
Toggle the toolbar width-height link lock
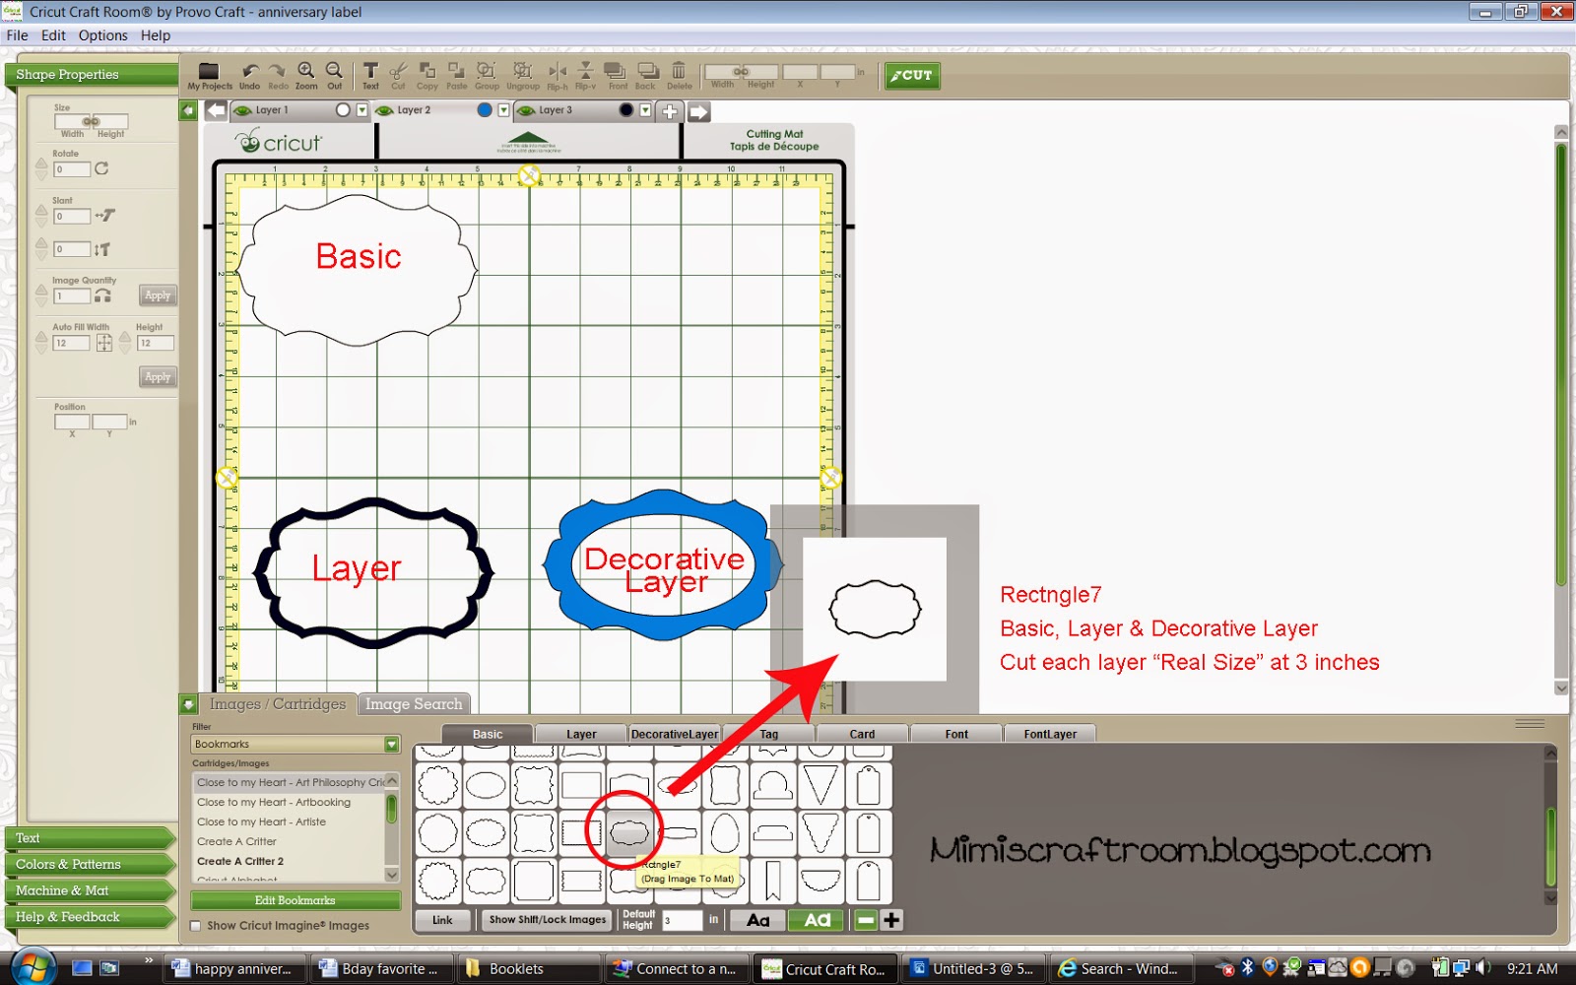741,72
